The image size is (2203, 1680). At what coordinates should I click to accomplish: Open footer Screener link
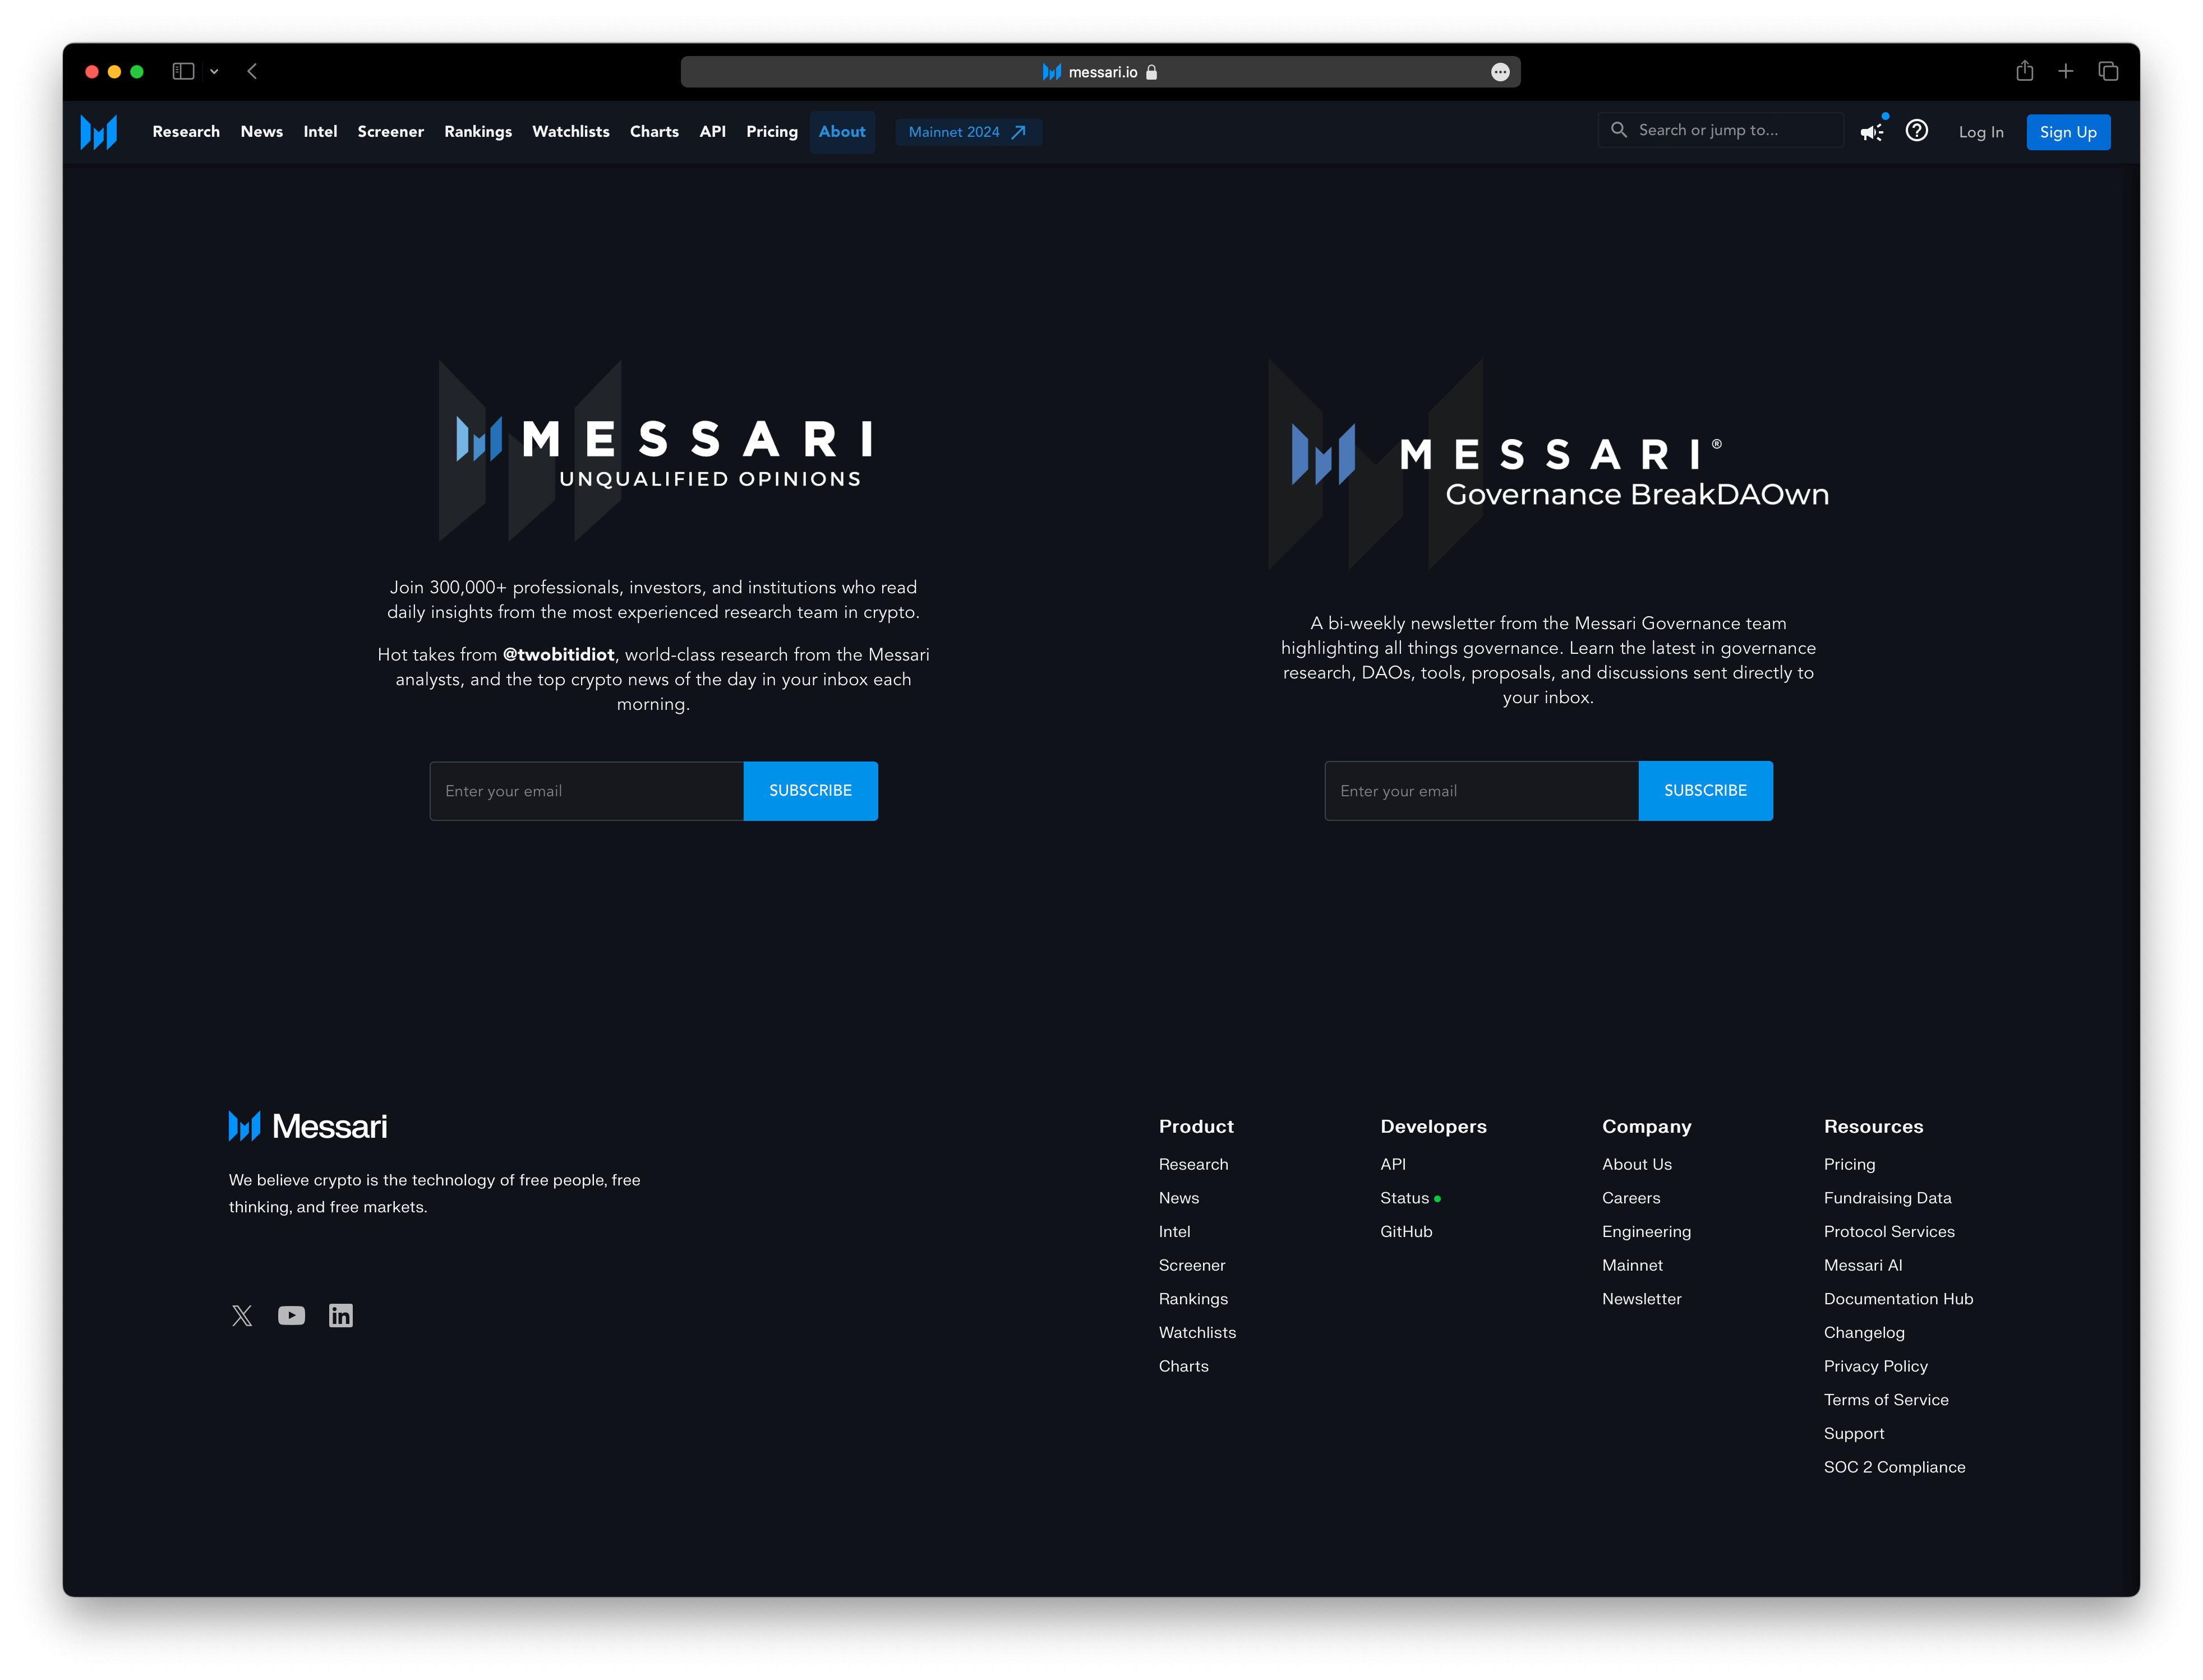click(1192, 1266)
